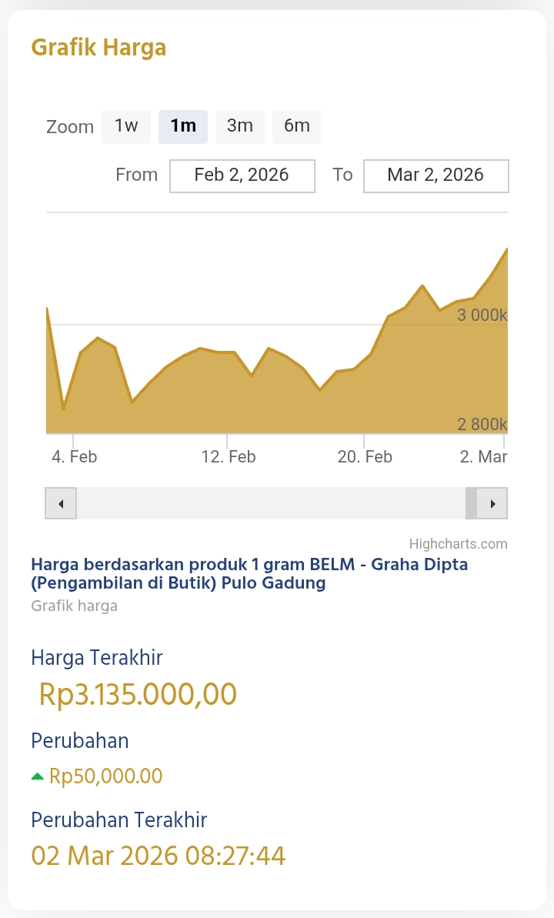Screen dimensions: 554x918
Task: Click the scrollbar thumb handle
Action: pos(472,504)
